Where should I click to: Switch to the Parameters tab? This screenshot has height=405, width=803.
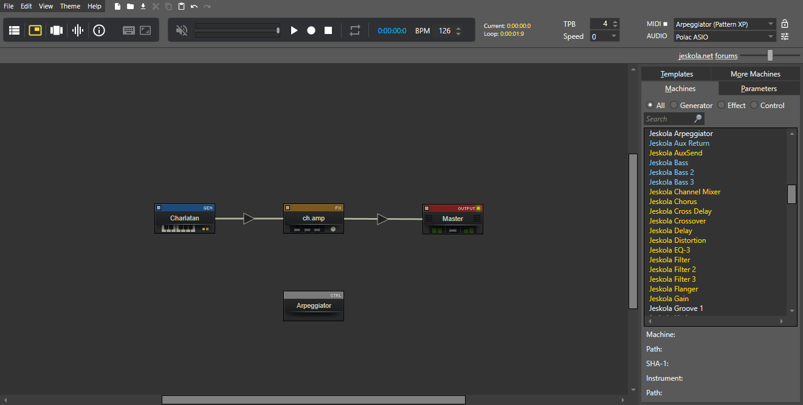click(759, 89)
